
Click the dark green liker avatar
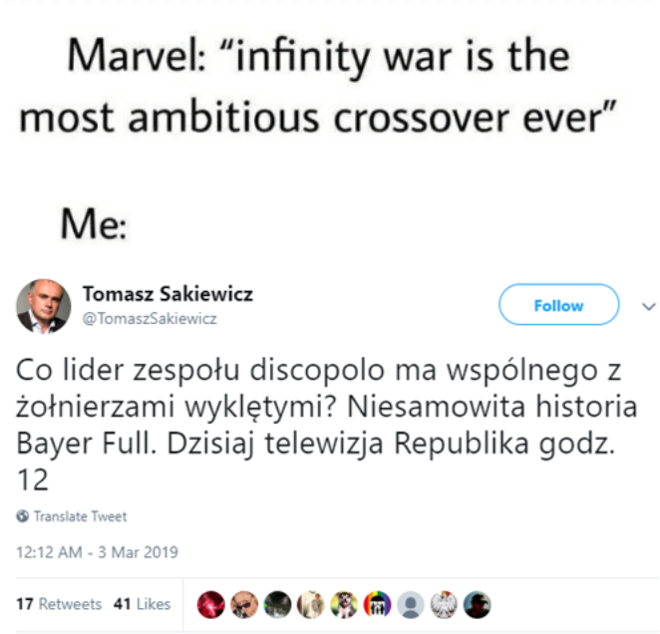(277, 604)
